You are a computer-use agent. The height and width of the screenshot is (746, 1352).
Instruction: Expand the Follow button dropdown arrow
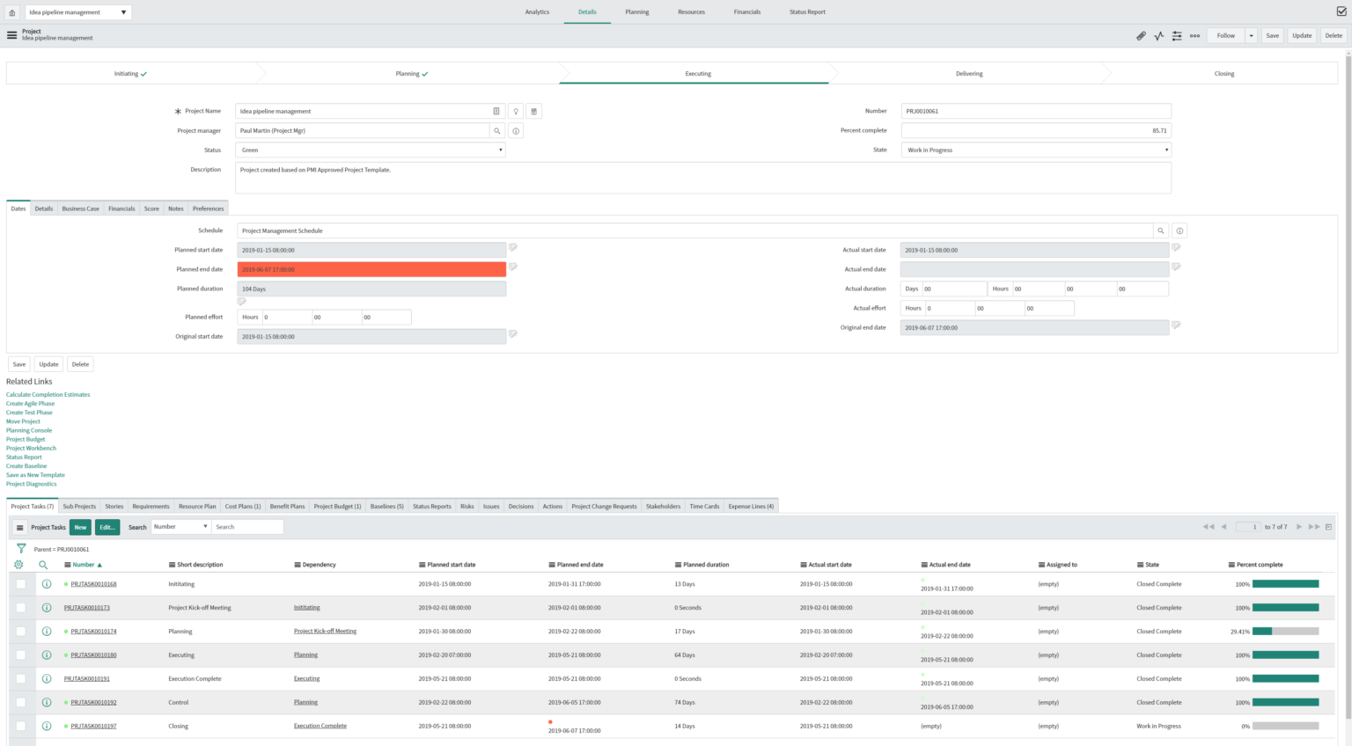click(1250, 35)
